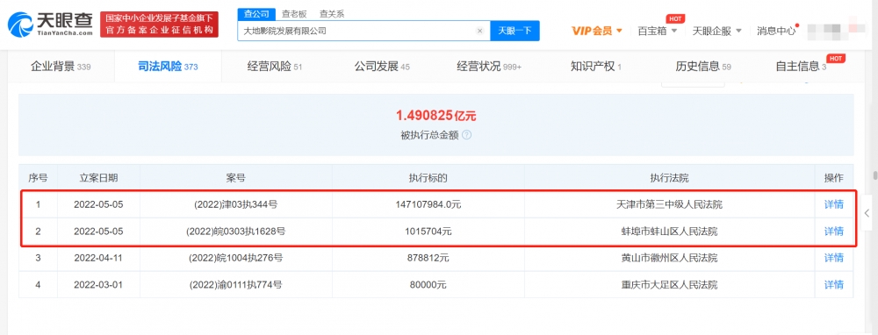This screenshot has width=878, height=335.
Task: Open the 公司发展 tab
Action: point(382,67)
